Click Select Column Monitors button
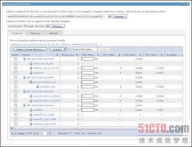This screenshot has width=192, height=147. (30, 50)
